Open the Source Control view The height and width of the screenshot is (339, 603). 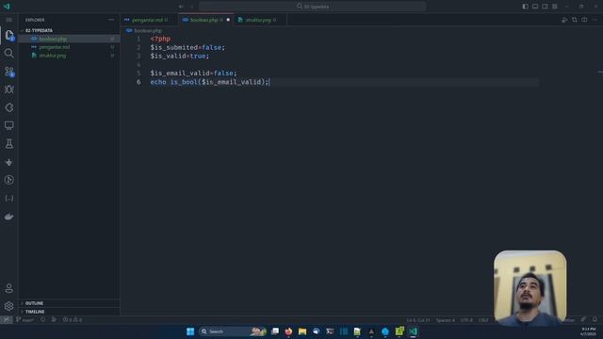(x=9, y=72)
